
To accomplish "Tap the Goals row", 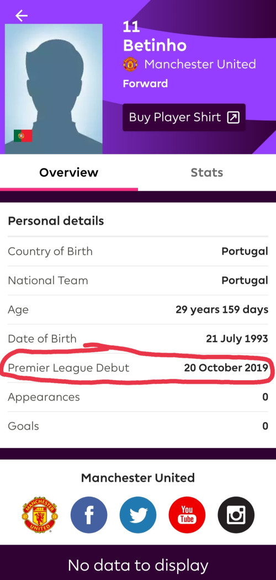I will tap(138, 426).
